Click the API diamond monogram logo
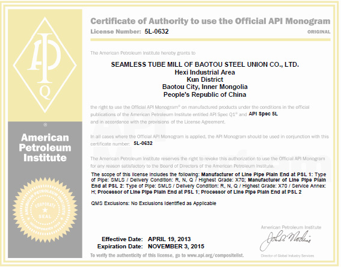Viewport: 341px width, 267px height. coord(45,65)
